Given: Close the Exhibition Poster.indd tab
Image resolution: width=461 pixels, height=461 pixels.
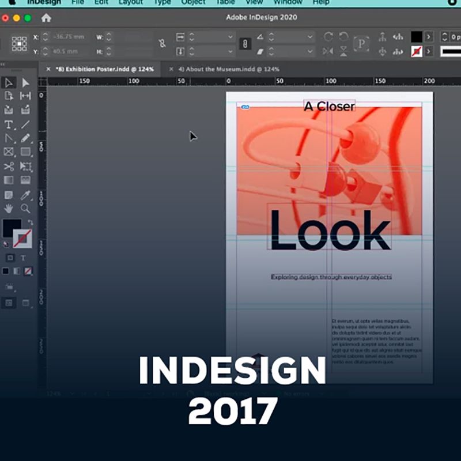Looking at the screenshot, I should point(48,69).
